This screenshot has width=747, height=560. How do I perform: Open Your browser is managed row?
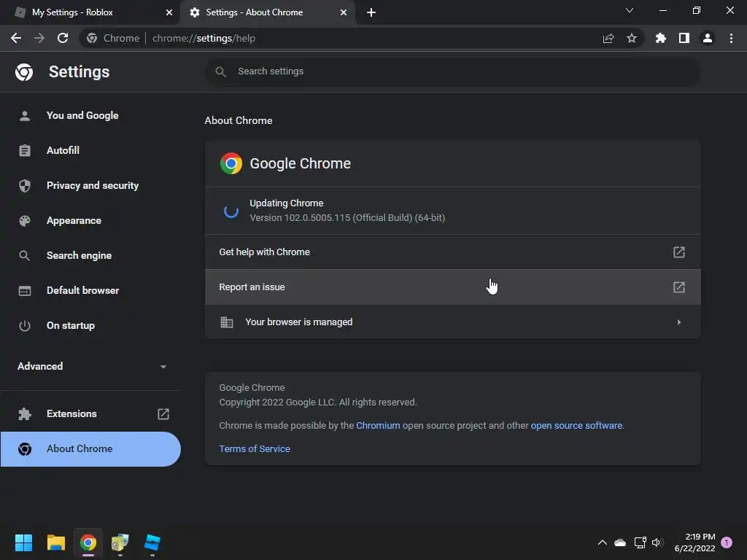pyautogui.click(x=452, y=322)
